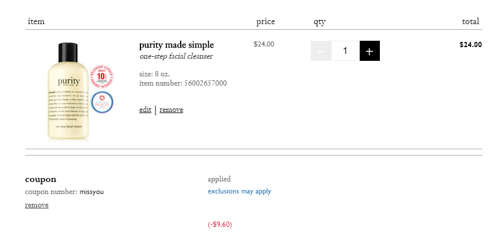This screenshot has width=495, height=244.
Task: Click the blue-ringed Beauty award badge
Action: (x=102, y=102)
